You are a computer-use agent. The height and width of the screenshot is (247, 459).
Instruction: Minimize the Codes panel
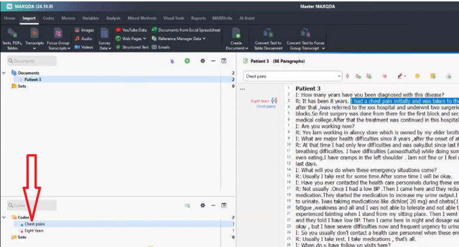coord(213,205)
